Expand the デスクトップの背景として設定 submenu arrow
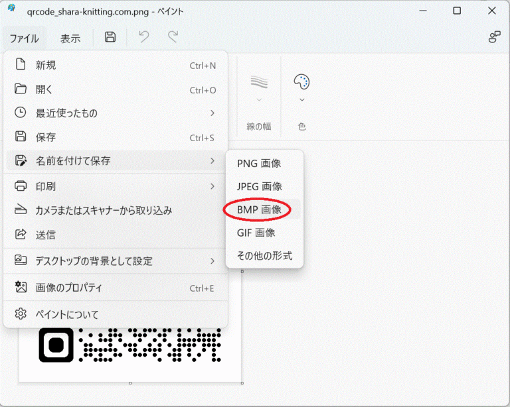510x407 pixels. pyautogui.click(x=212, y=261)
